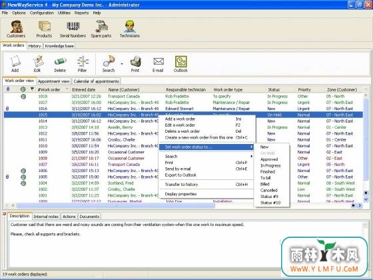This screenshot has height=280, width=373.
Task: Select work order 1013 Asselin, Berny row
Action: pyautogui.click(x=183, y=127)
